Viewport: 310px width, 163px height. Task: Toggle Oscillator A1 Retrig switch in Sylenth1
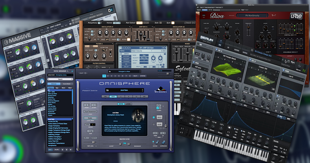(x=129, y=39)
